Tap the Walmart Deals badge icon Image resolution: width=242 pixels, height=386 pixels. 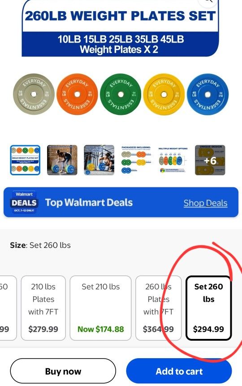pyautogui.click(x=24, y=202)
